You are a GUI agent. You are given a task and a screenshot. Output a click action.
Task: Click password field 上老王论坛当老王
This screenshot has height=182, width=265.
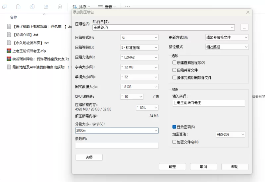[x=209, y=103]
